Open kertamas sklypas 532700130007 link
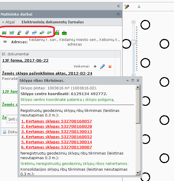 click(57, 147)
